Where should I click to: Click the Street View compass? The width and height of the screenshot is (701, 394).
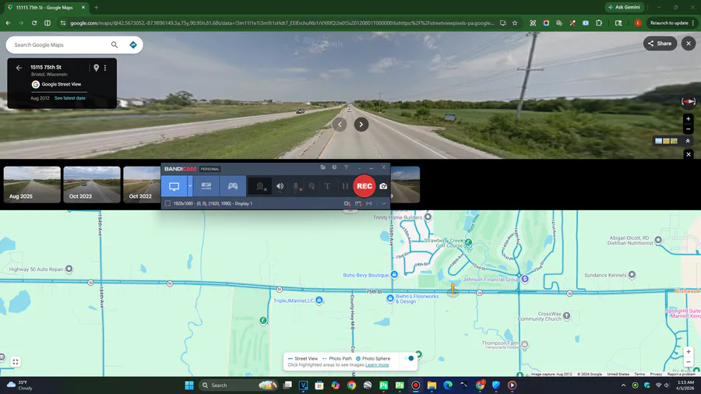[689, 102]
